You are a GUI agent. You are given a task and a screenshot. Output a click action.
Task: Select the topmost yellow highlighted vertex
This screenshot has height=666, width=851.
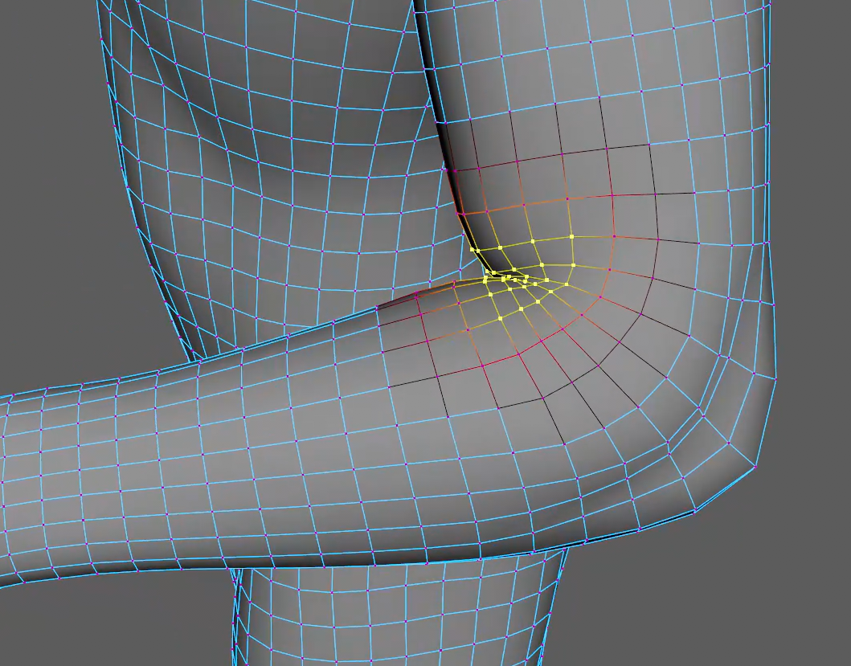pos(571,237)
